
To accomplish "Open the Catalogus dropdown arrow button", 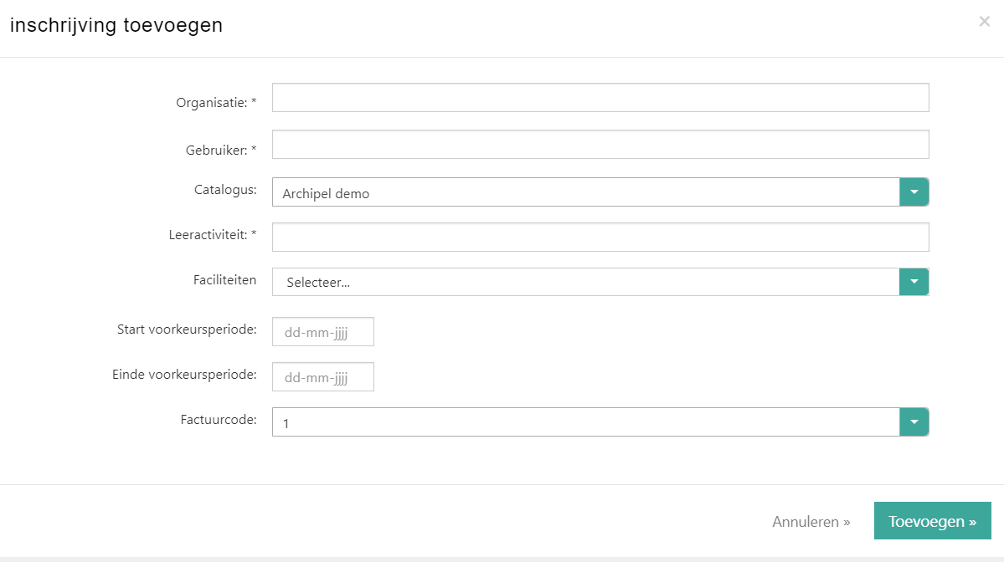I will coord(914,192).
